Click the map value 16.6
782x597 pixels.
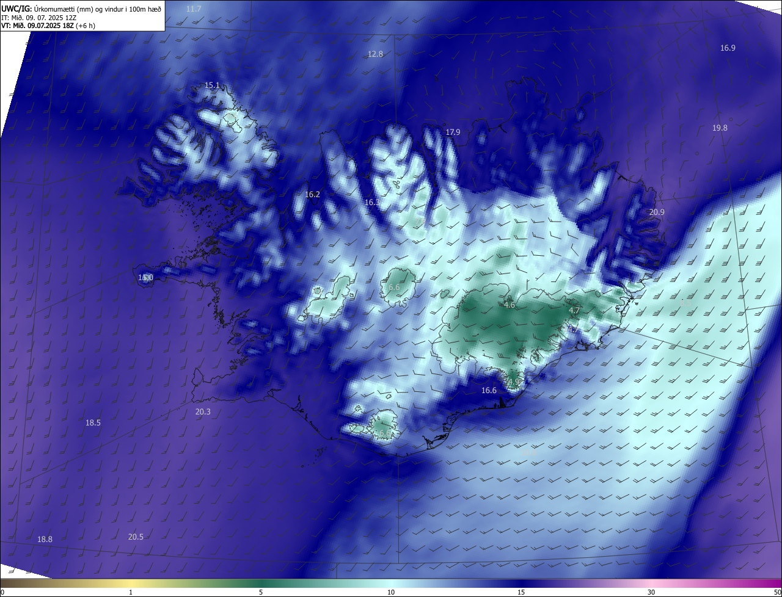pyautogui.click(x=489, y=390)
